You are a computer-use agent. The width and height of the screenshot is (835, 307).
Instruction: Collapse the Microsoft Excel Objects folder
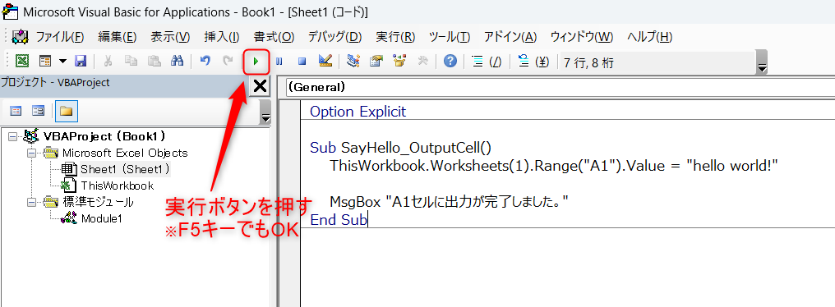[x=31, y=153]
